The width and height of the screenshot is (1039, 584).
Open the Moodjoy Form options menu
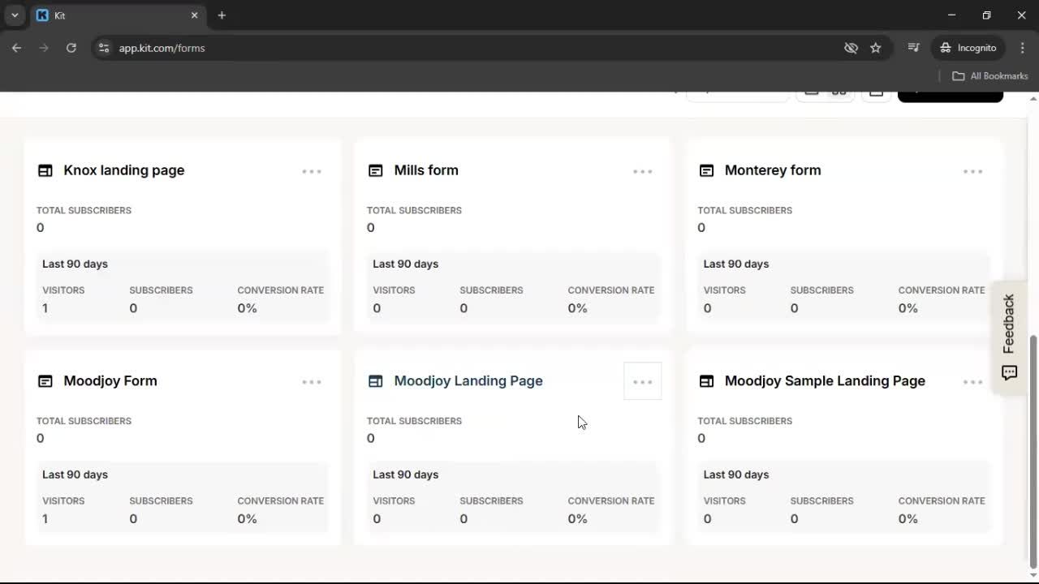coord(312,381)
